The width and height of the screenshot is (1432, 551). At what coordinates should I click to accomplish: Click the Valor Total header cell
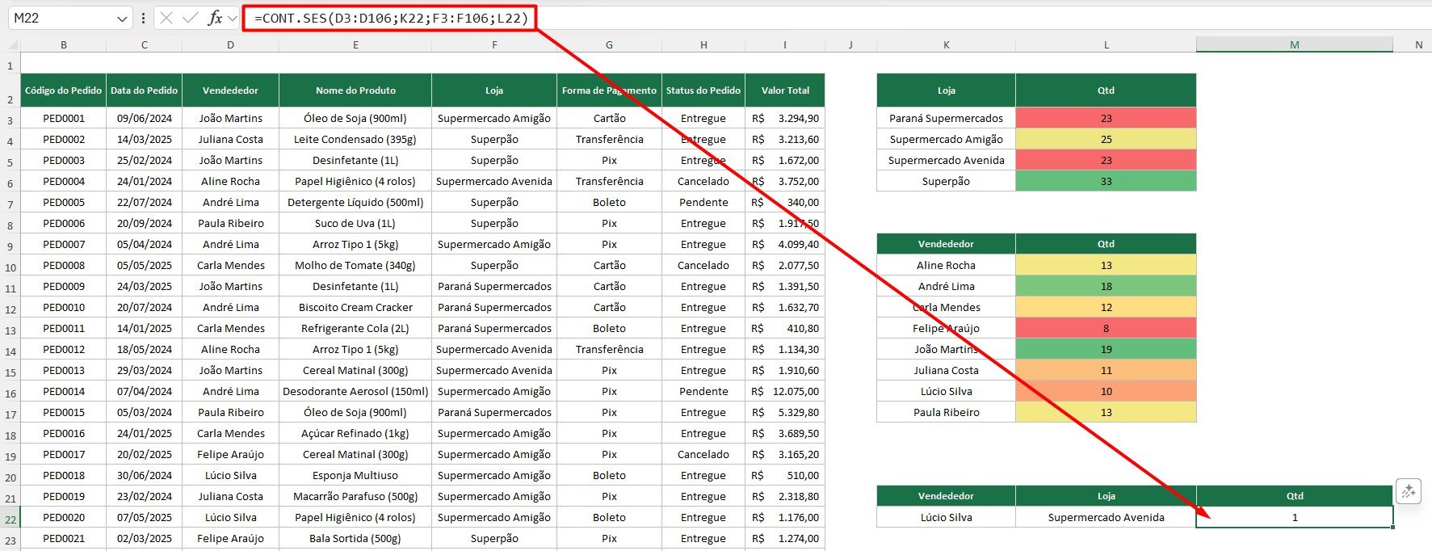coord(784,90)
